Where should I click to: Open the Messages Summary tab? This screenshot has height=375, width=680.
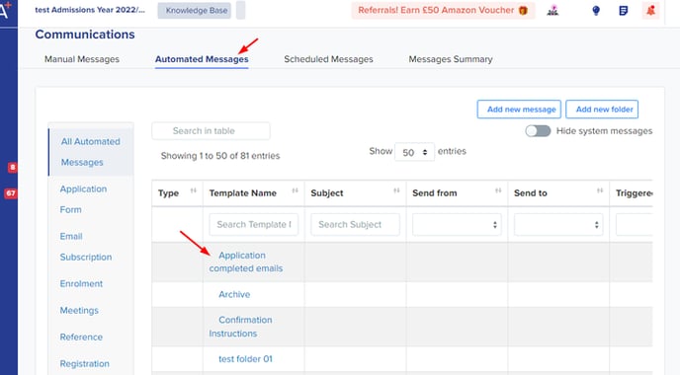tap(451, 59)
